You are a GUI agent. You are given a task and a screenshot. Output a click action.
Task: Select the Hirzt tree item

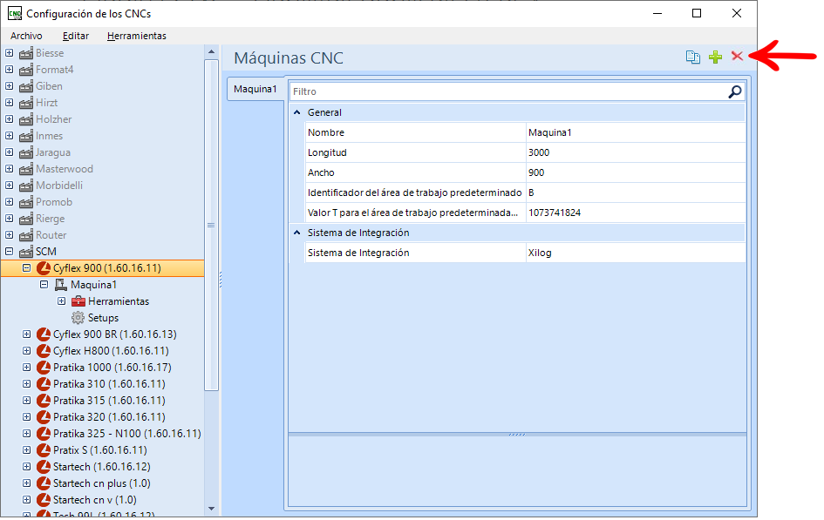pos(47,103)
